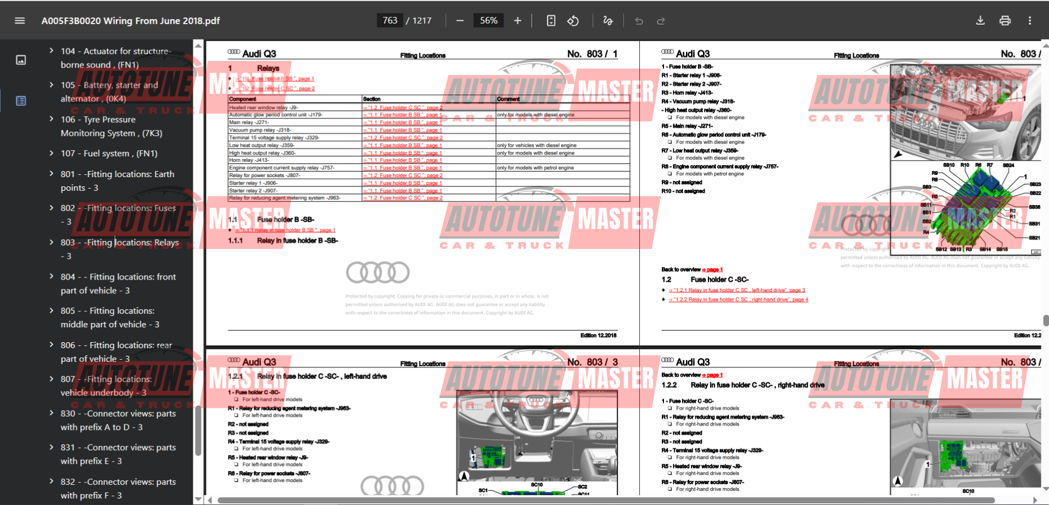Toggle the sidebar with the hamburger icon
The image size is (1049, 505).
pos(20,20)
